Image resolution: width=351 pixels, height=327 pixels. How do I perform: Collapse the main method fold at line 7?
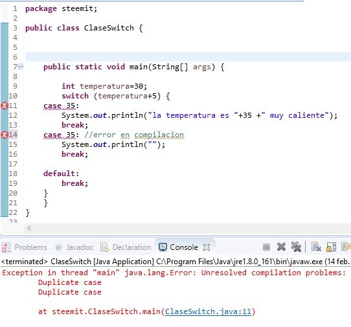tap(20, 67)
